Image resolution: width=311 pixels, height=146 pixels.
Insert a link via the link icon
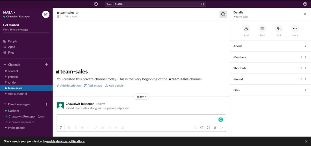[x=96, y=128]
